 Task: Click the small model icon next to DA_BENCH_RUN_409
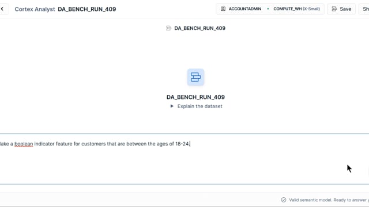click(x=168, y=28)
